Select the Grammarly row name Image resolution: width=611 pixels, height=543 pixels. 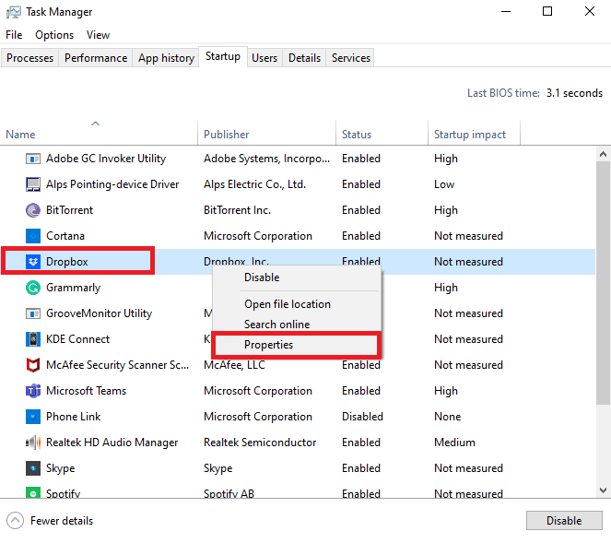coord(73,288)
